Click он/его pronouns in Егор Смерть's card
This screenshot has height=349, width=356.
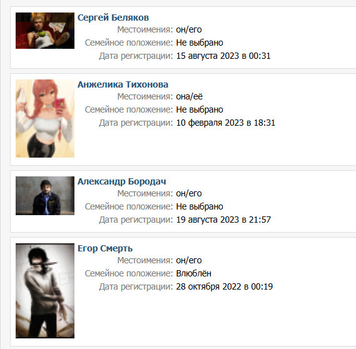189,260
